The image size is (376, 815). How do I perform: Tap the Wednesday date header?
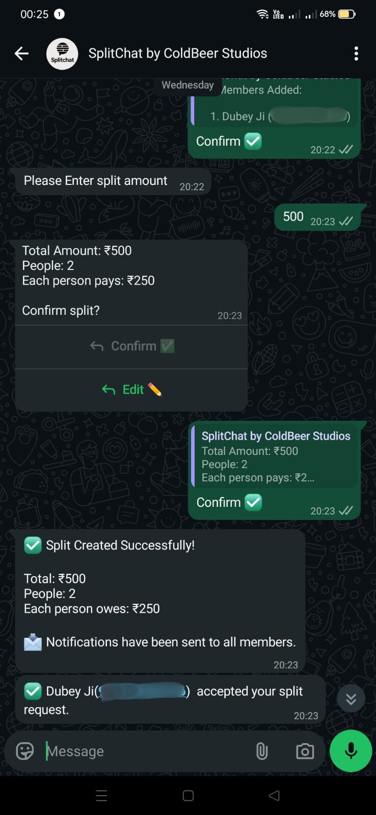[187, 85]
